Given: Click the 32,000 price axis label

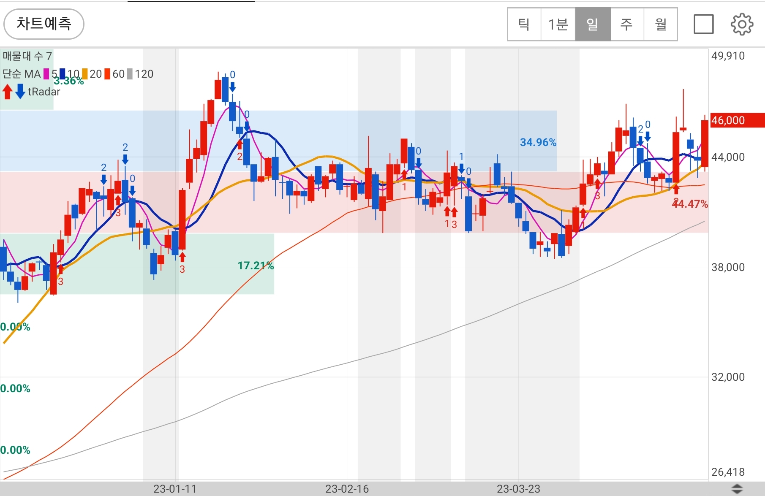Looking at the screenshot, I should click(x=728, y=377).
